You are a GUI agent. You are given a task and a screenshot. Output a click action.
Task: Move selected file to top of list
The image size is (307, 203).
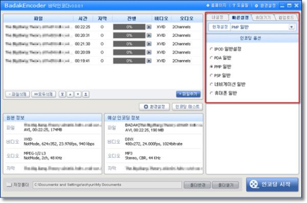tap(62, 94)
